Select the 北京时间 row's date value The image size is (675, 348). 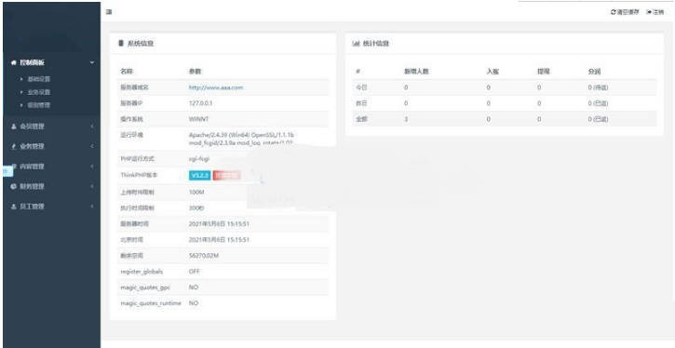pos(219,240)
